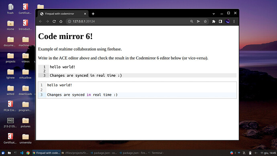Go to the browser home page icon
Viewport: 277px width, 156px height.
(61, 21)
